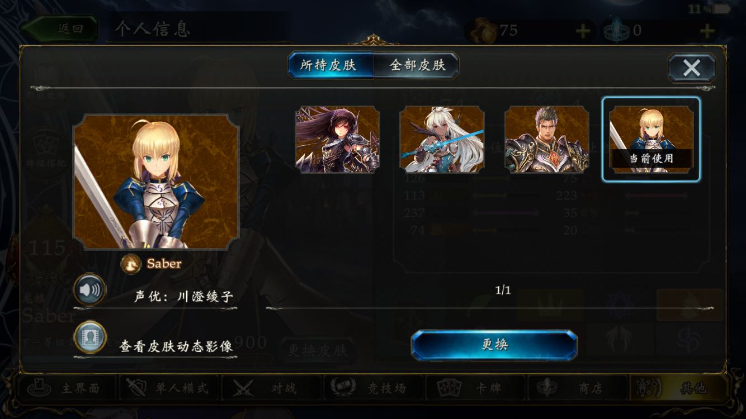This screenshot has height=419, width=746.
Task: Go back with the green 返回 arrow
Action: pos(60,28)
